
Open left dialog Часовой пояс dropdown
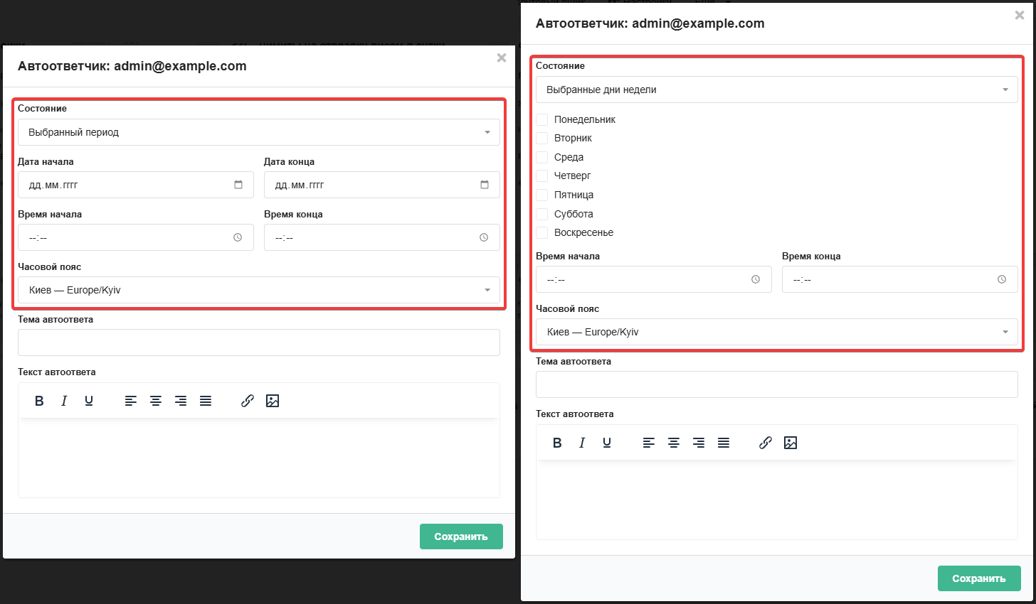point(259,290)
